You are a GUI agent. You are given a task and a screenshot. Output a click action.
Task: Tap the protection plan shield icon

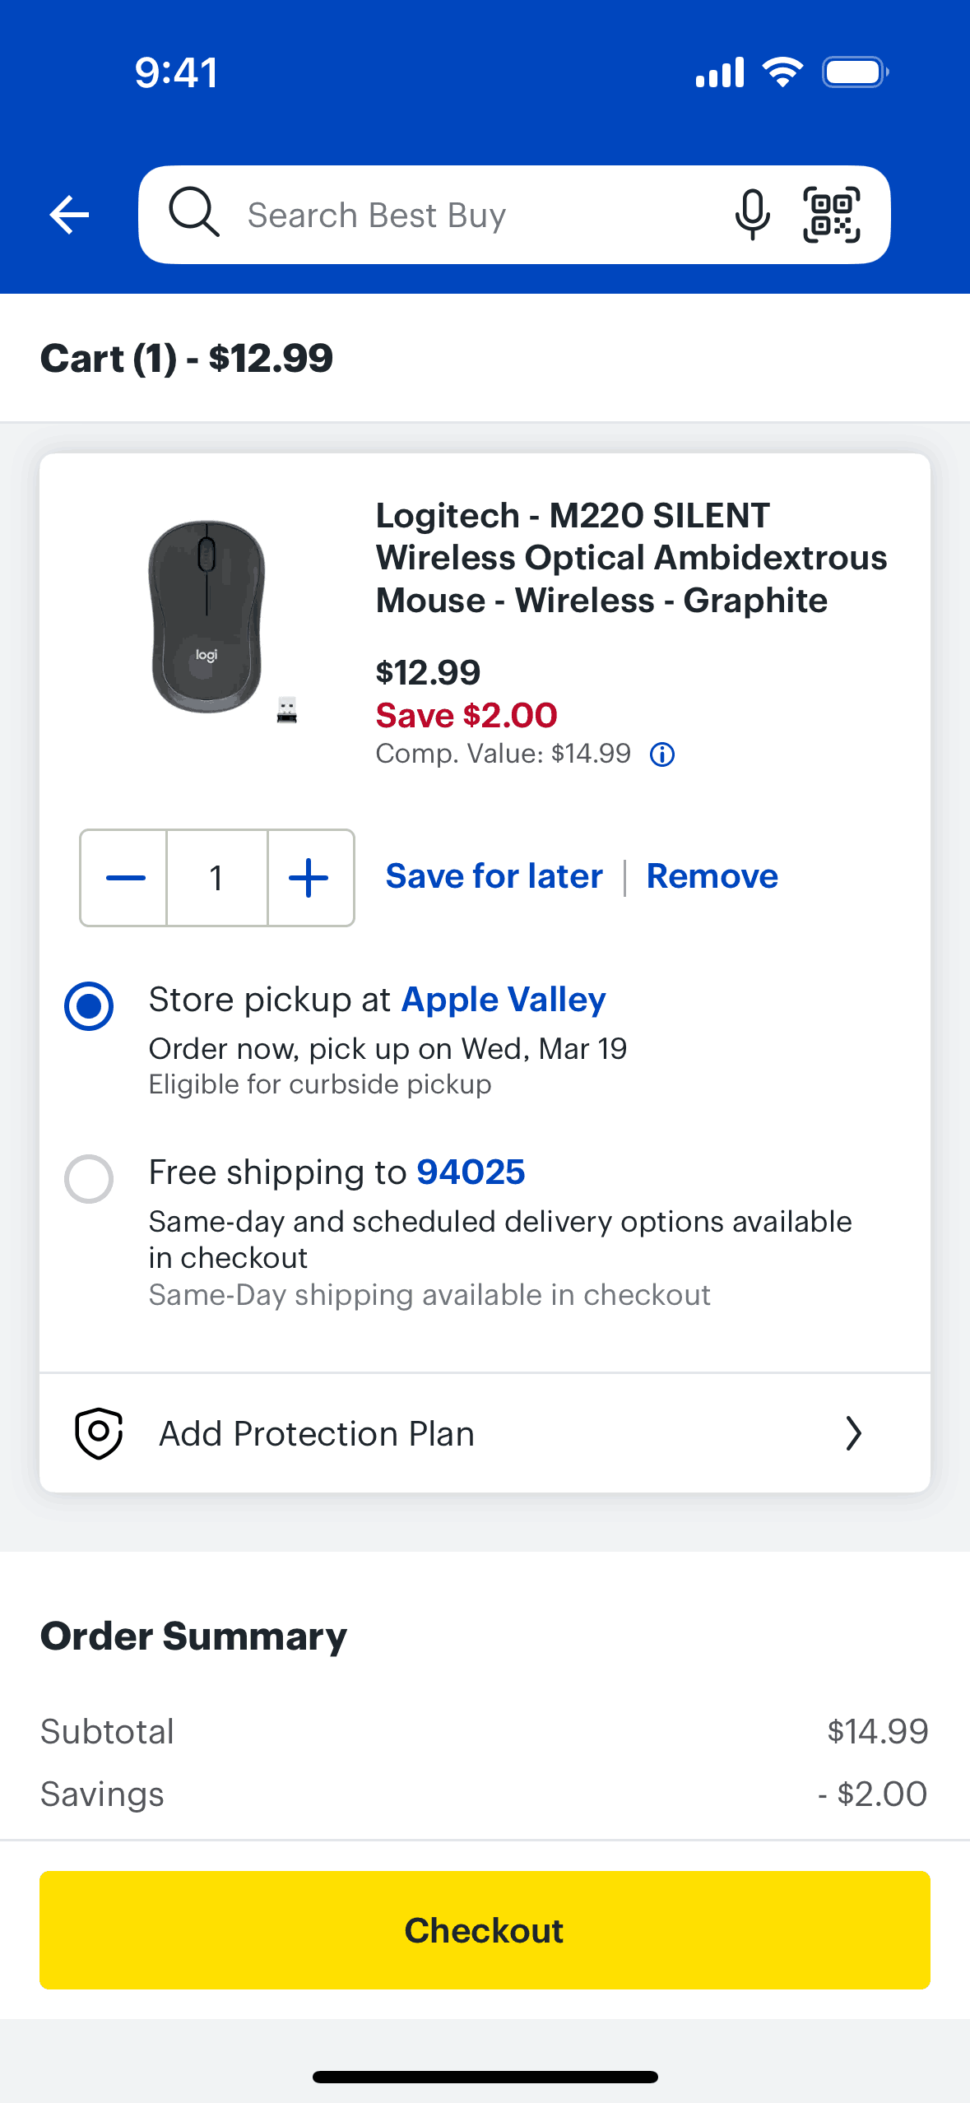[99, 1433]
